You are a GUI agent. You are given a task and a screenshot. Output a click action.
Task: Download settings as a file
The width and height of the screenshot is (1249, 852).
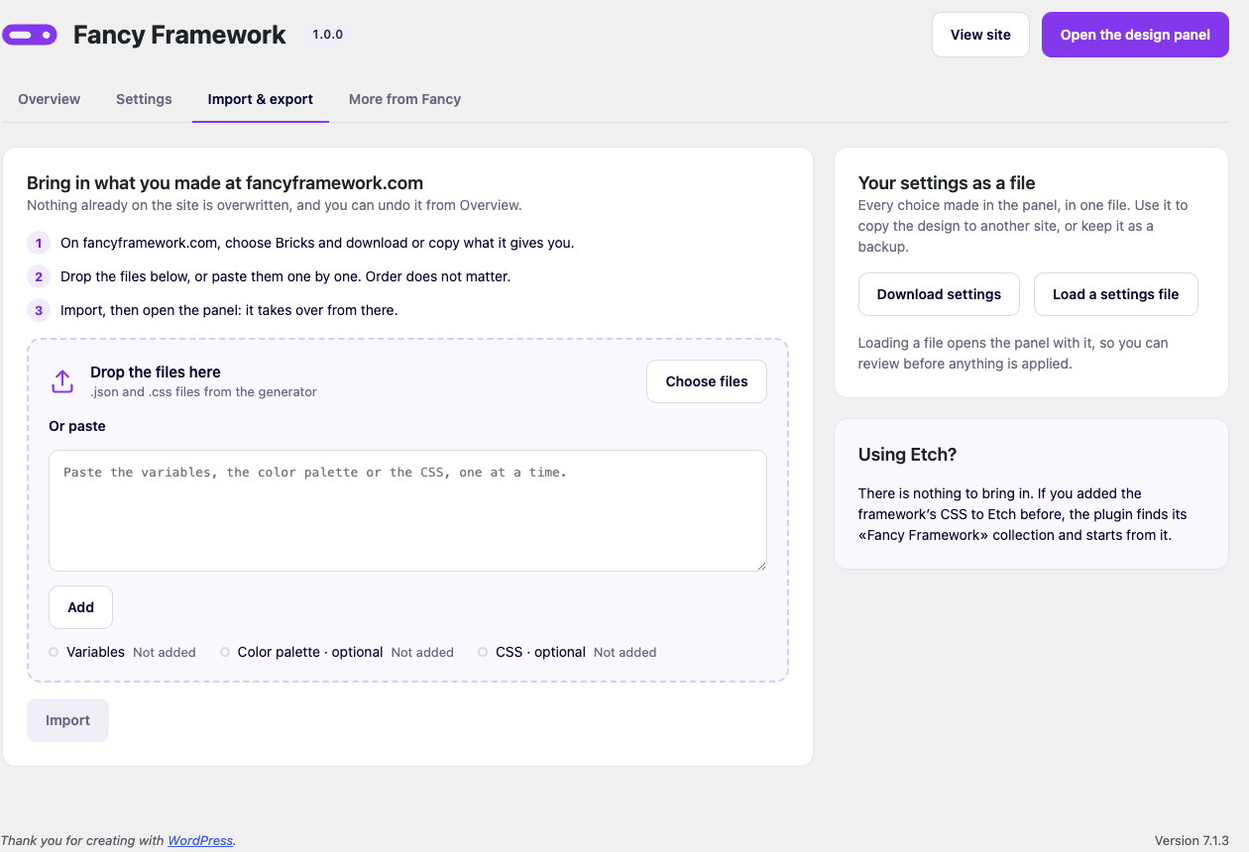(x=939, y=294)
